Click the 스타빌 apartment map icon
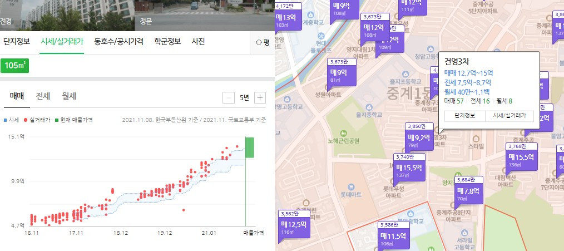This screenshot has width=564, height=251. 477,139
